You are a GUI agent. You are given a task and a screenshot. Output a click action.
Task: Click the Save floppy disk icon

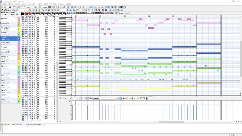[10, 7]
